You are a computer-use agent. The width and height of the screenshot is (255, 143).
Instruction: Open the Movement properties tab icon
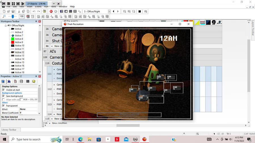[x=9, y=81]
